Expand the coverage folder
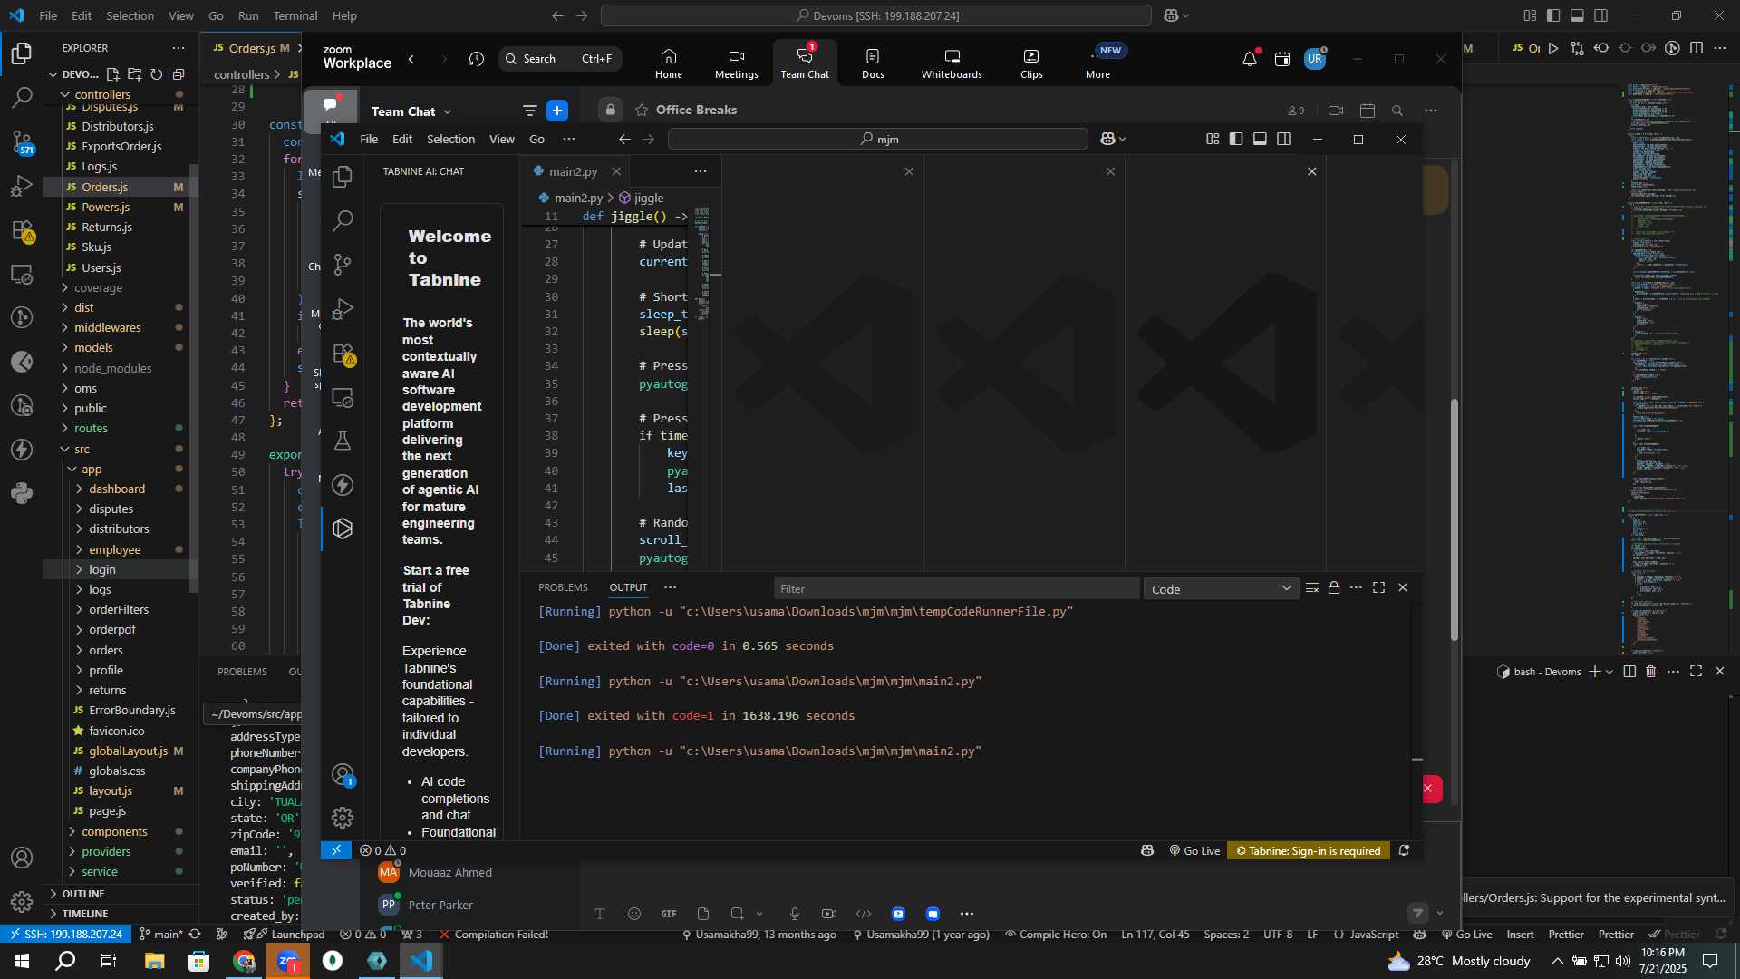Screen dimensions: 1740x979 click(x=98, y=288)
